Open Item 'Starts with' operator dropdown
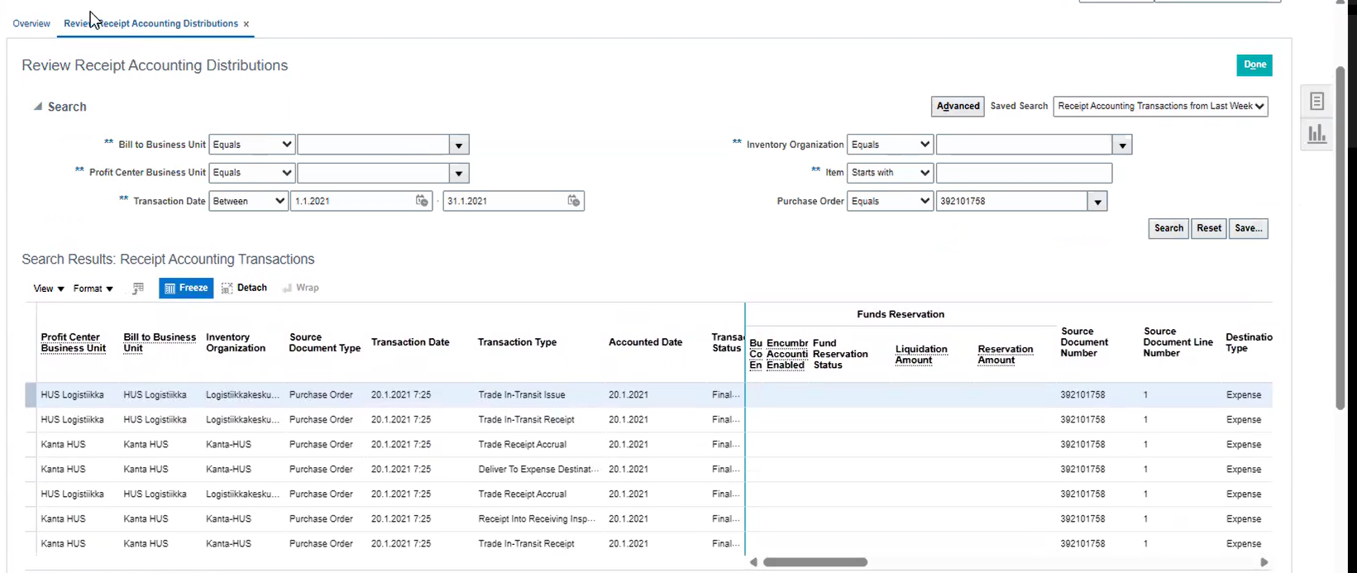Image resolution: width=1357 pixels, height=573 pixels. (x=890, y=173)
